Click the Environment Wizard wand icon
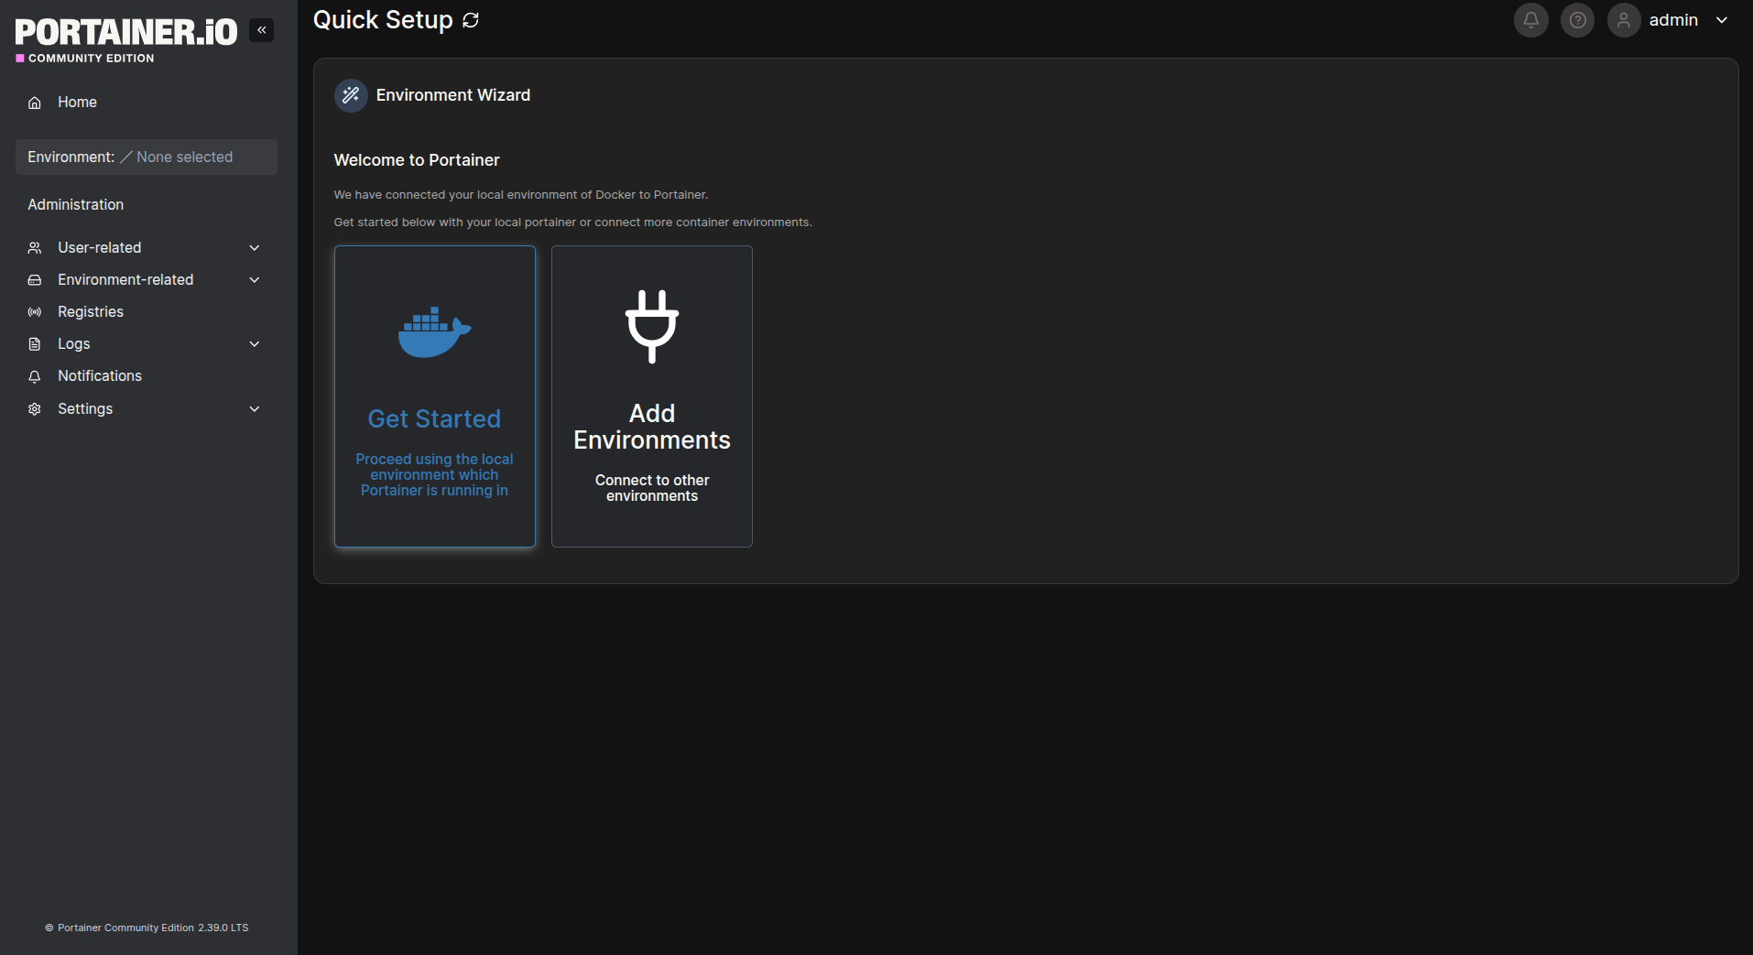The width and height of the screenshot is (1753, 955). coord(351,95)
